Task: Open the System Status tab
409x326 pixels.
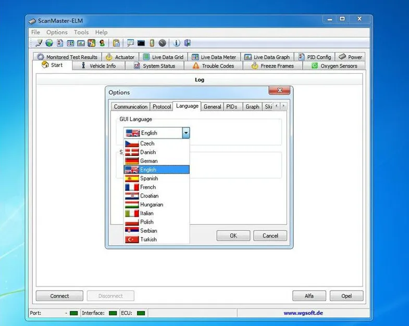Action: [154, 66]
